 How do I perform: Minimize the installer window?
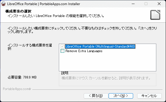[x=133, y=4]
